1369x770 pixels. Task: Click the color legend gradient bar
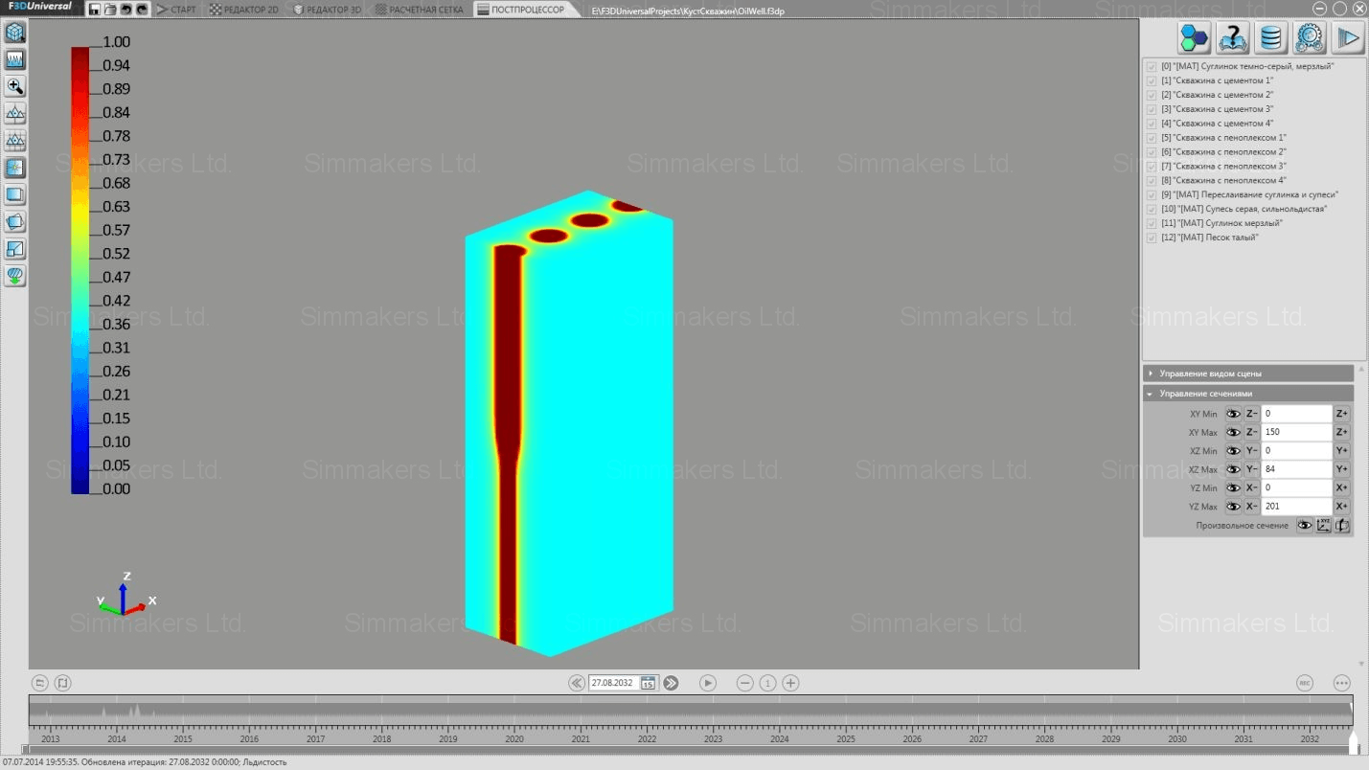[80, 270]
